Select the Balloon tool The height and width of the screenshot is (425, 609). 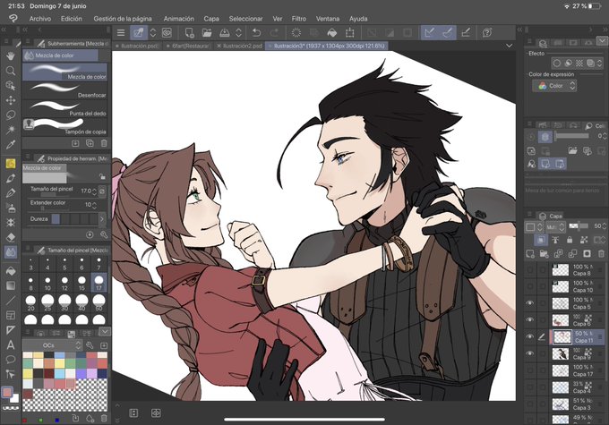click(11, 360)
